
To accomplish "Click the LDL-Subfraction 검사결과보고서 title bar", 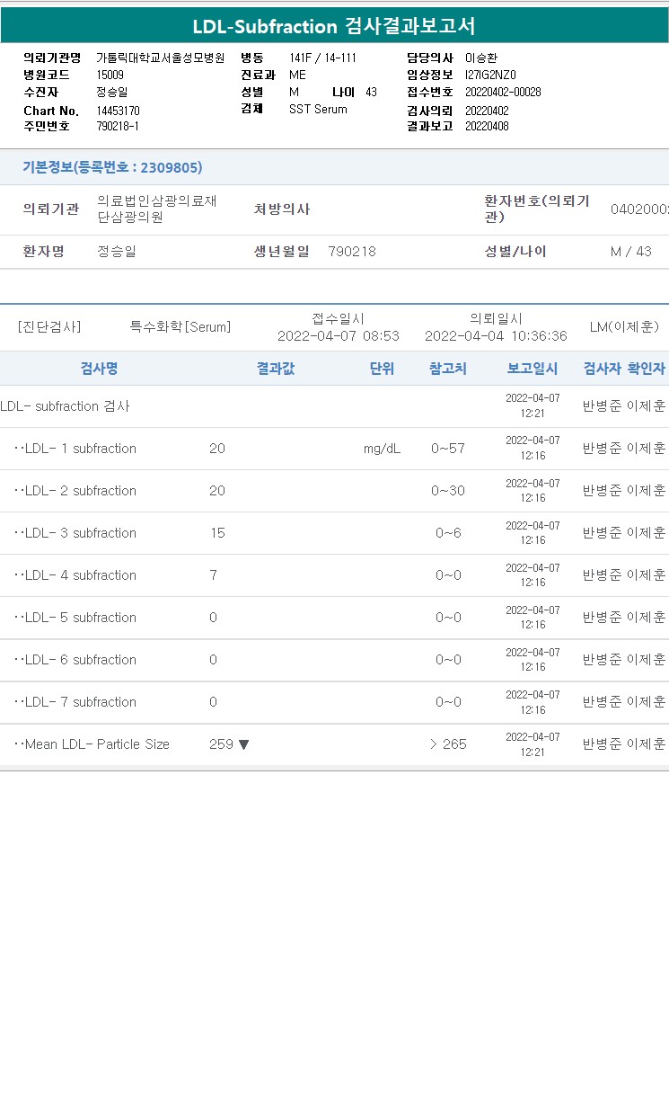I will point(334,26).
